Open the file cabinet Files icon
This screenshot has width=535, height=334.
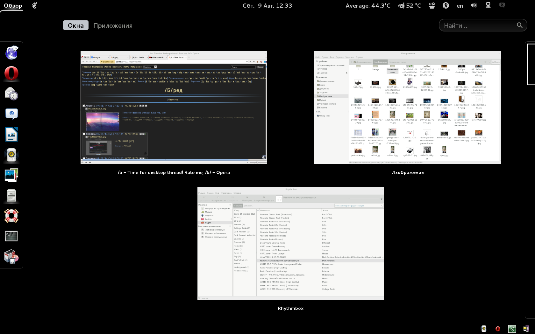point(11,196)
